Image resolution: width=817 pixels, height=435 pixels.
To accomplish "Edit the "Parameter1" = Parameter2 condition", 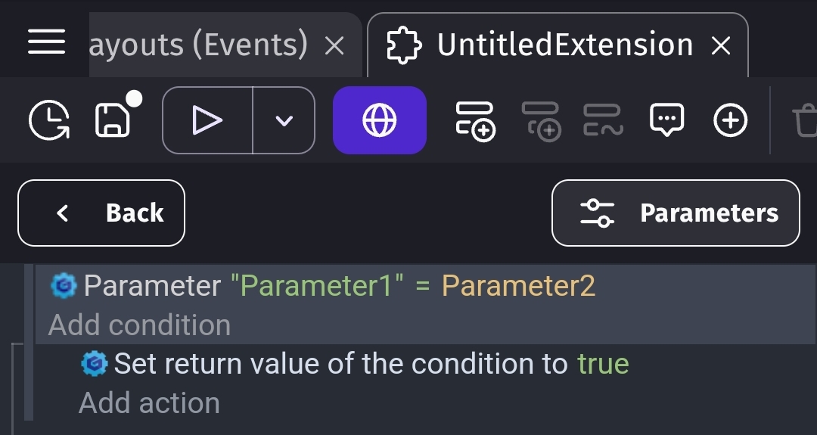I will [323, 285].
